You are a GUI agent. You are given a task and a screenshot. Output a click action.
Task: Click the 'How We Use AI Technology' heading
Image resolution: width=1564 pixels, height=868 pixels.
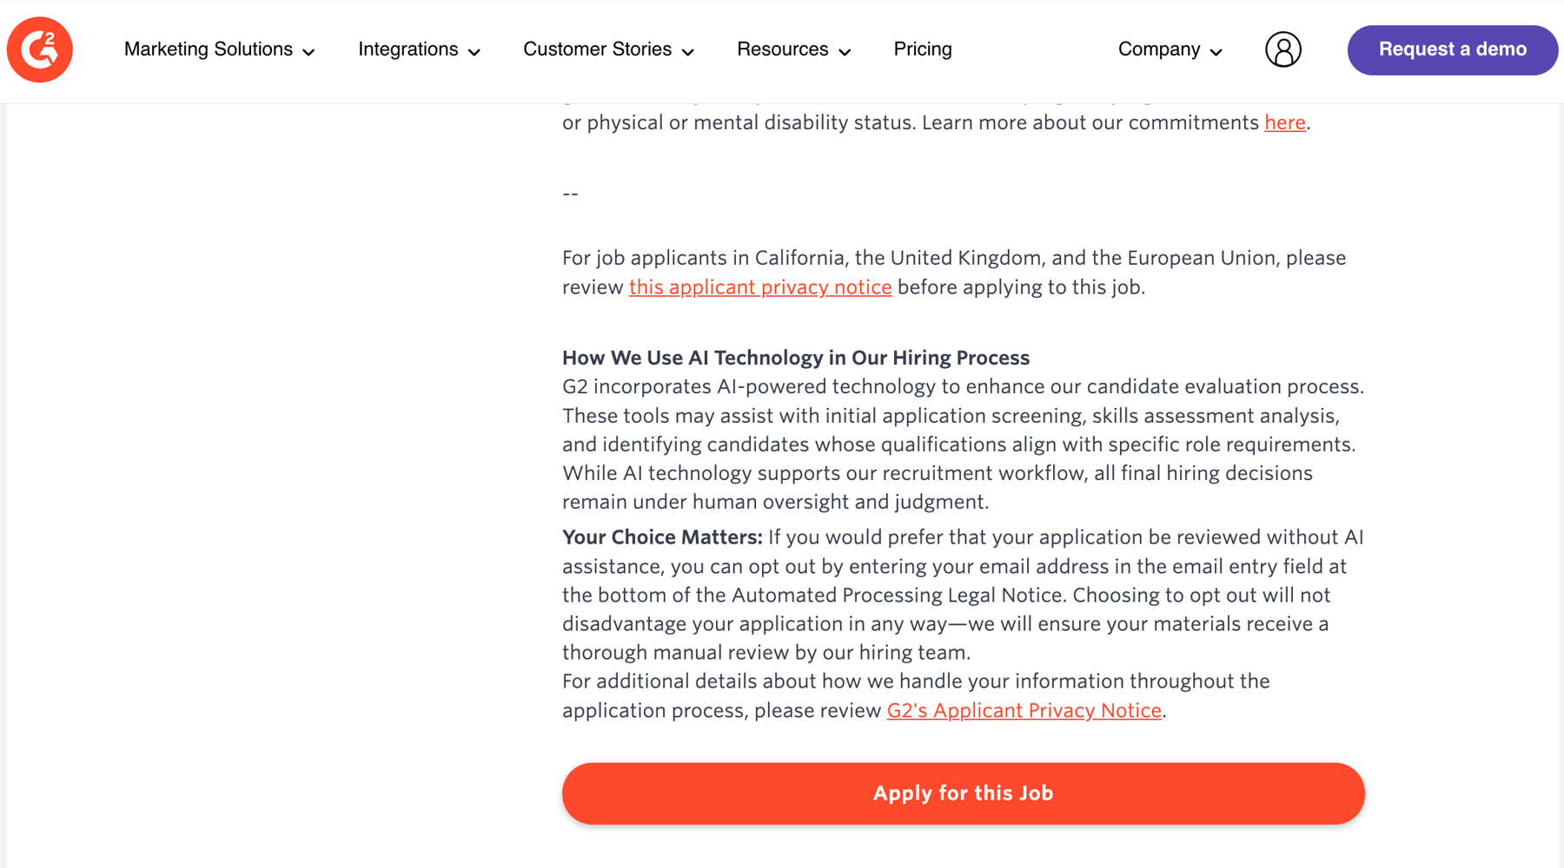(795, 358)
